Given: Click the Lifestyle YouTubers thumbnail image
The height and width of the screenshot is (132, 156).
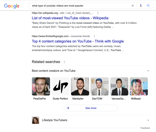Looking at the screenshot, I should coord(36,120).
